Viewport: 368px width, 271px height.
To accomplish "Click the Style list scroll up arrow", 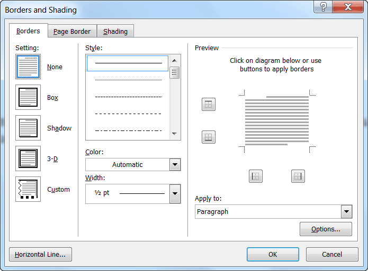I will tap(174, 61).
